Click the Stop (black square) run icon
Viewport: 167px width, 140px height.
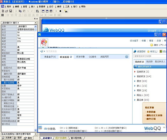60,11
